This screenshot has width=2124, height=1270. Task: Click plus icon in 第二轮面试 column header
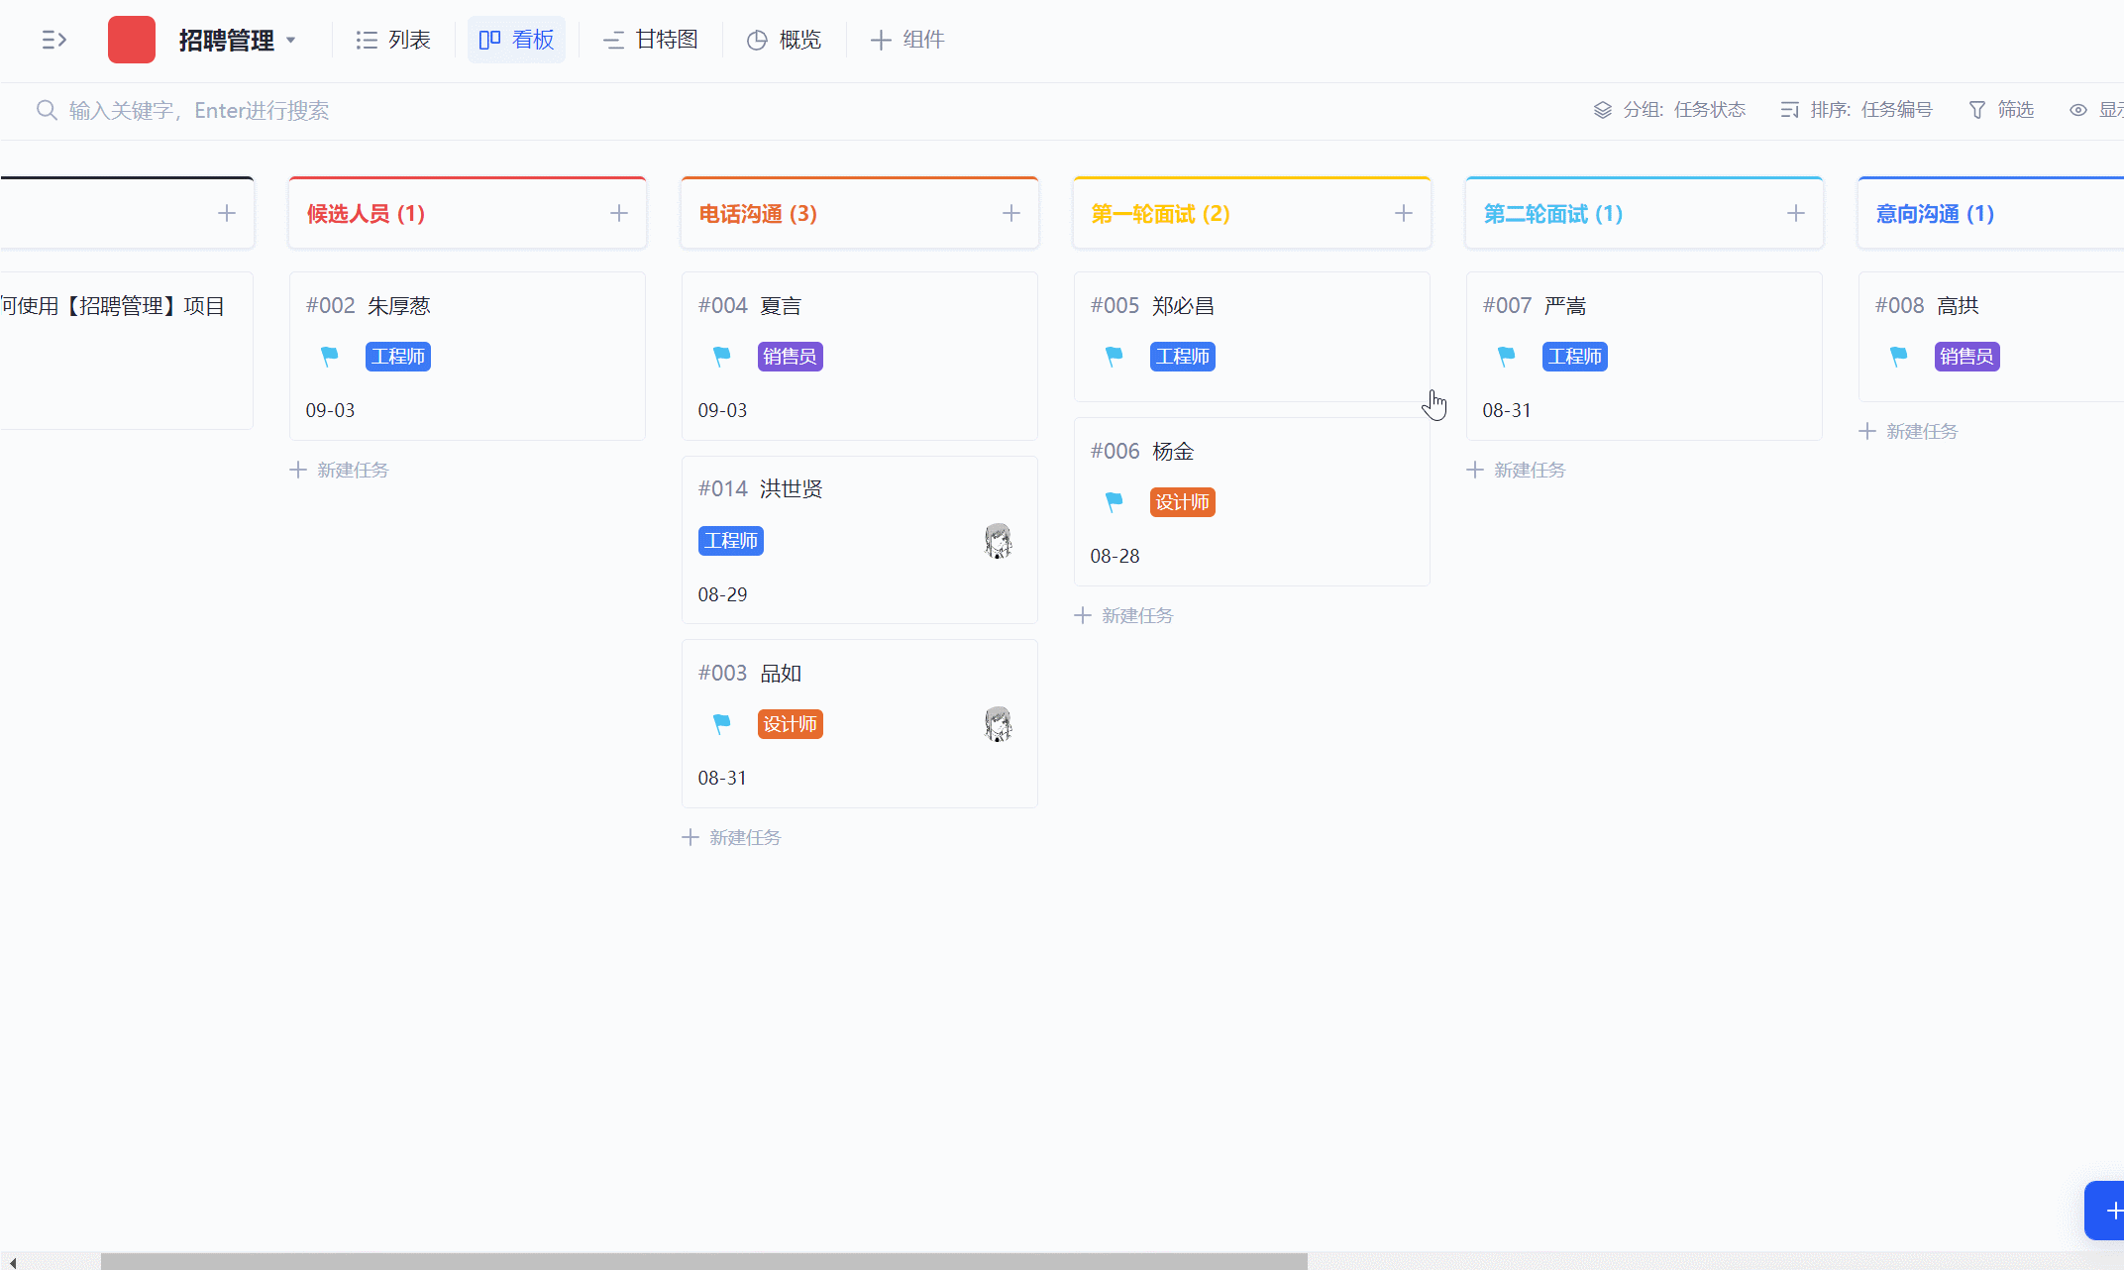coord(1796,213)
